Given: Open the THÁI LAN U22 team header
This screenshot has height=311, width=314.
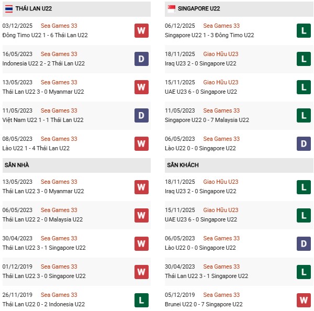Looking at the screenshot, I should coord(33,9).
